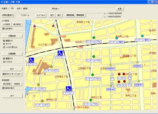Click the yellow gas manhole marker near 新町四丁目
Viewport: 158px width, 114px height.
coord(42,101)
